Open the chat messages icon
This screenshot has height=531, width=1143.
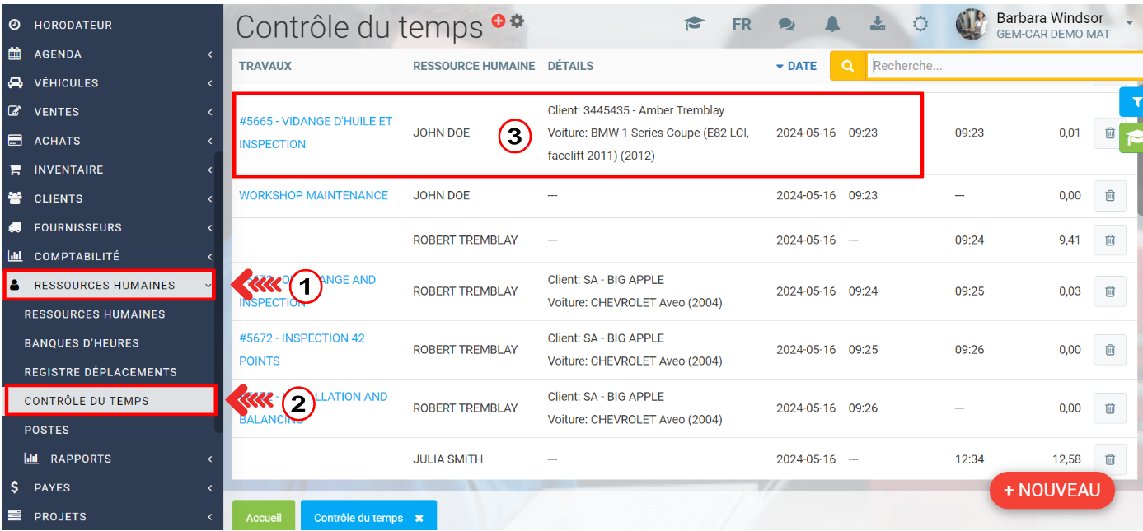789,25
